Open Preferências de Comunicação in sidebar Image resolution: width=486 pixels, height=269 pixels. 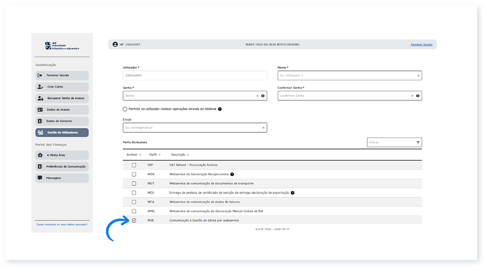[x=62, y=166]
